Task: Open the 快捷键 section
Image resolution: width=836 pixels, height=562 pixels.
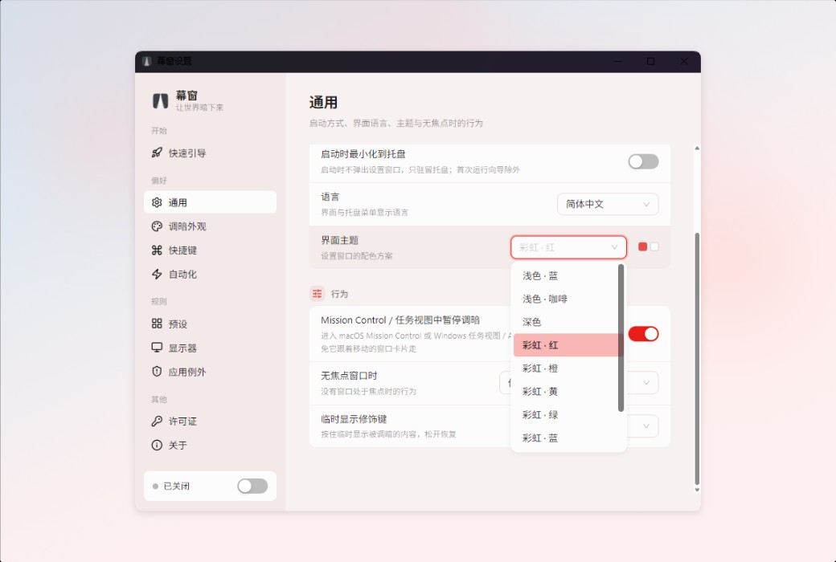Action: click(x=210, y=250)
